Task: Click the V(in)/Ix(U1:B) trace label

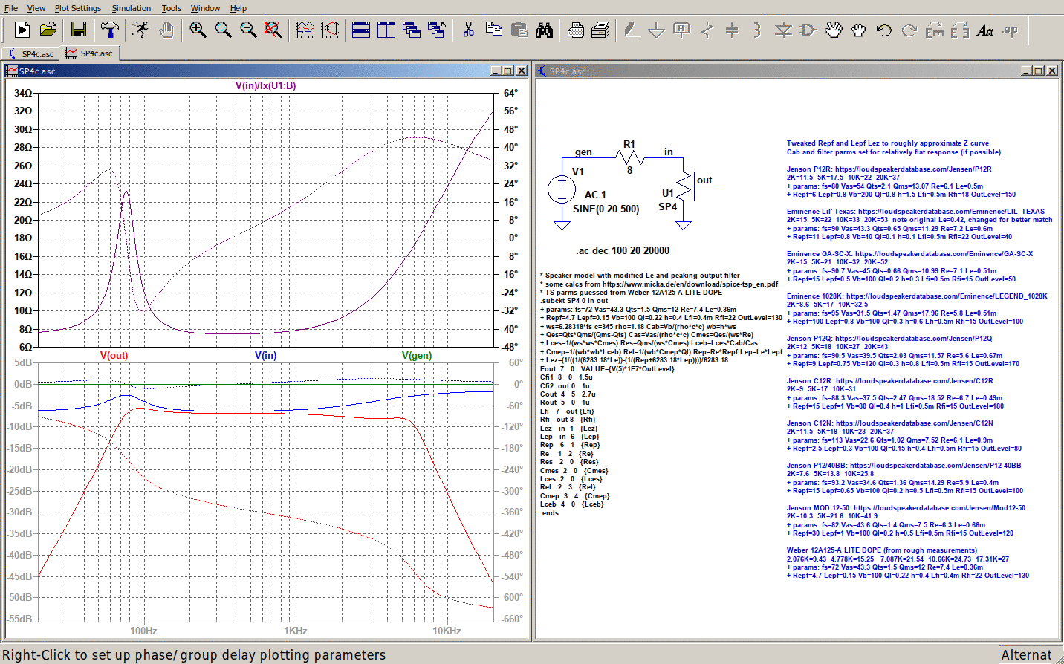Action: pos(265,85)
